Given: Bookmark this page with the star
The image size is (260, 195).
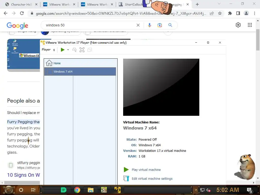Looking at the screenshot, I should point(220,13).
